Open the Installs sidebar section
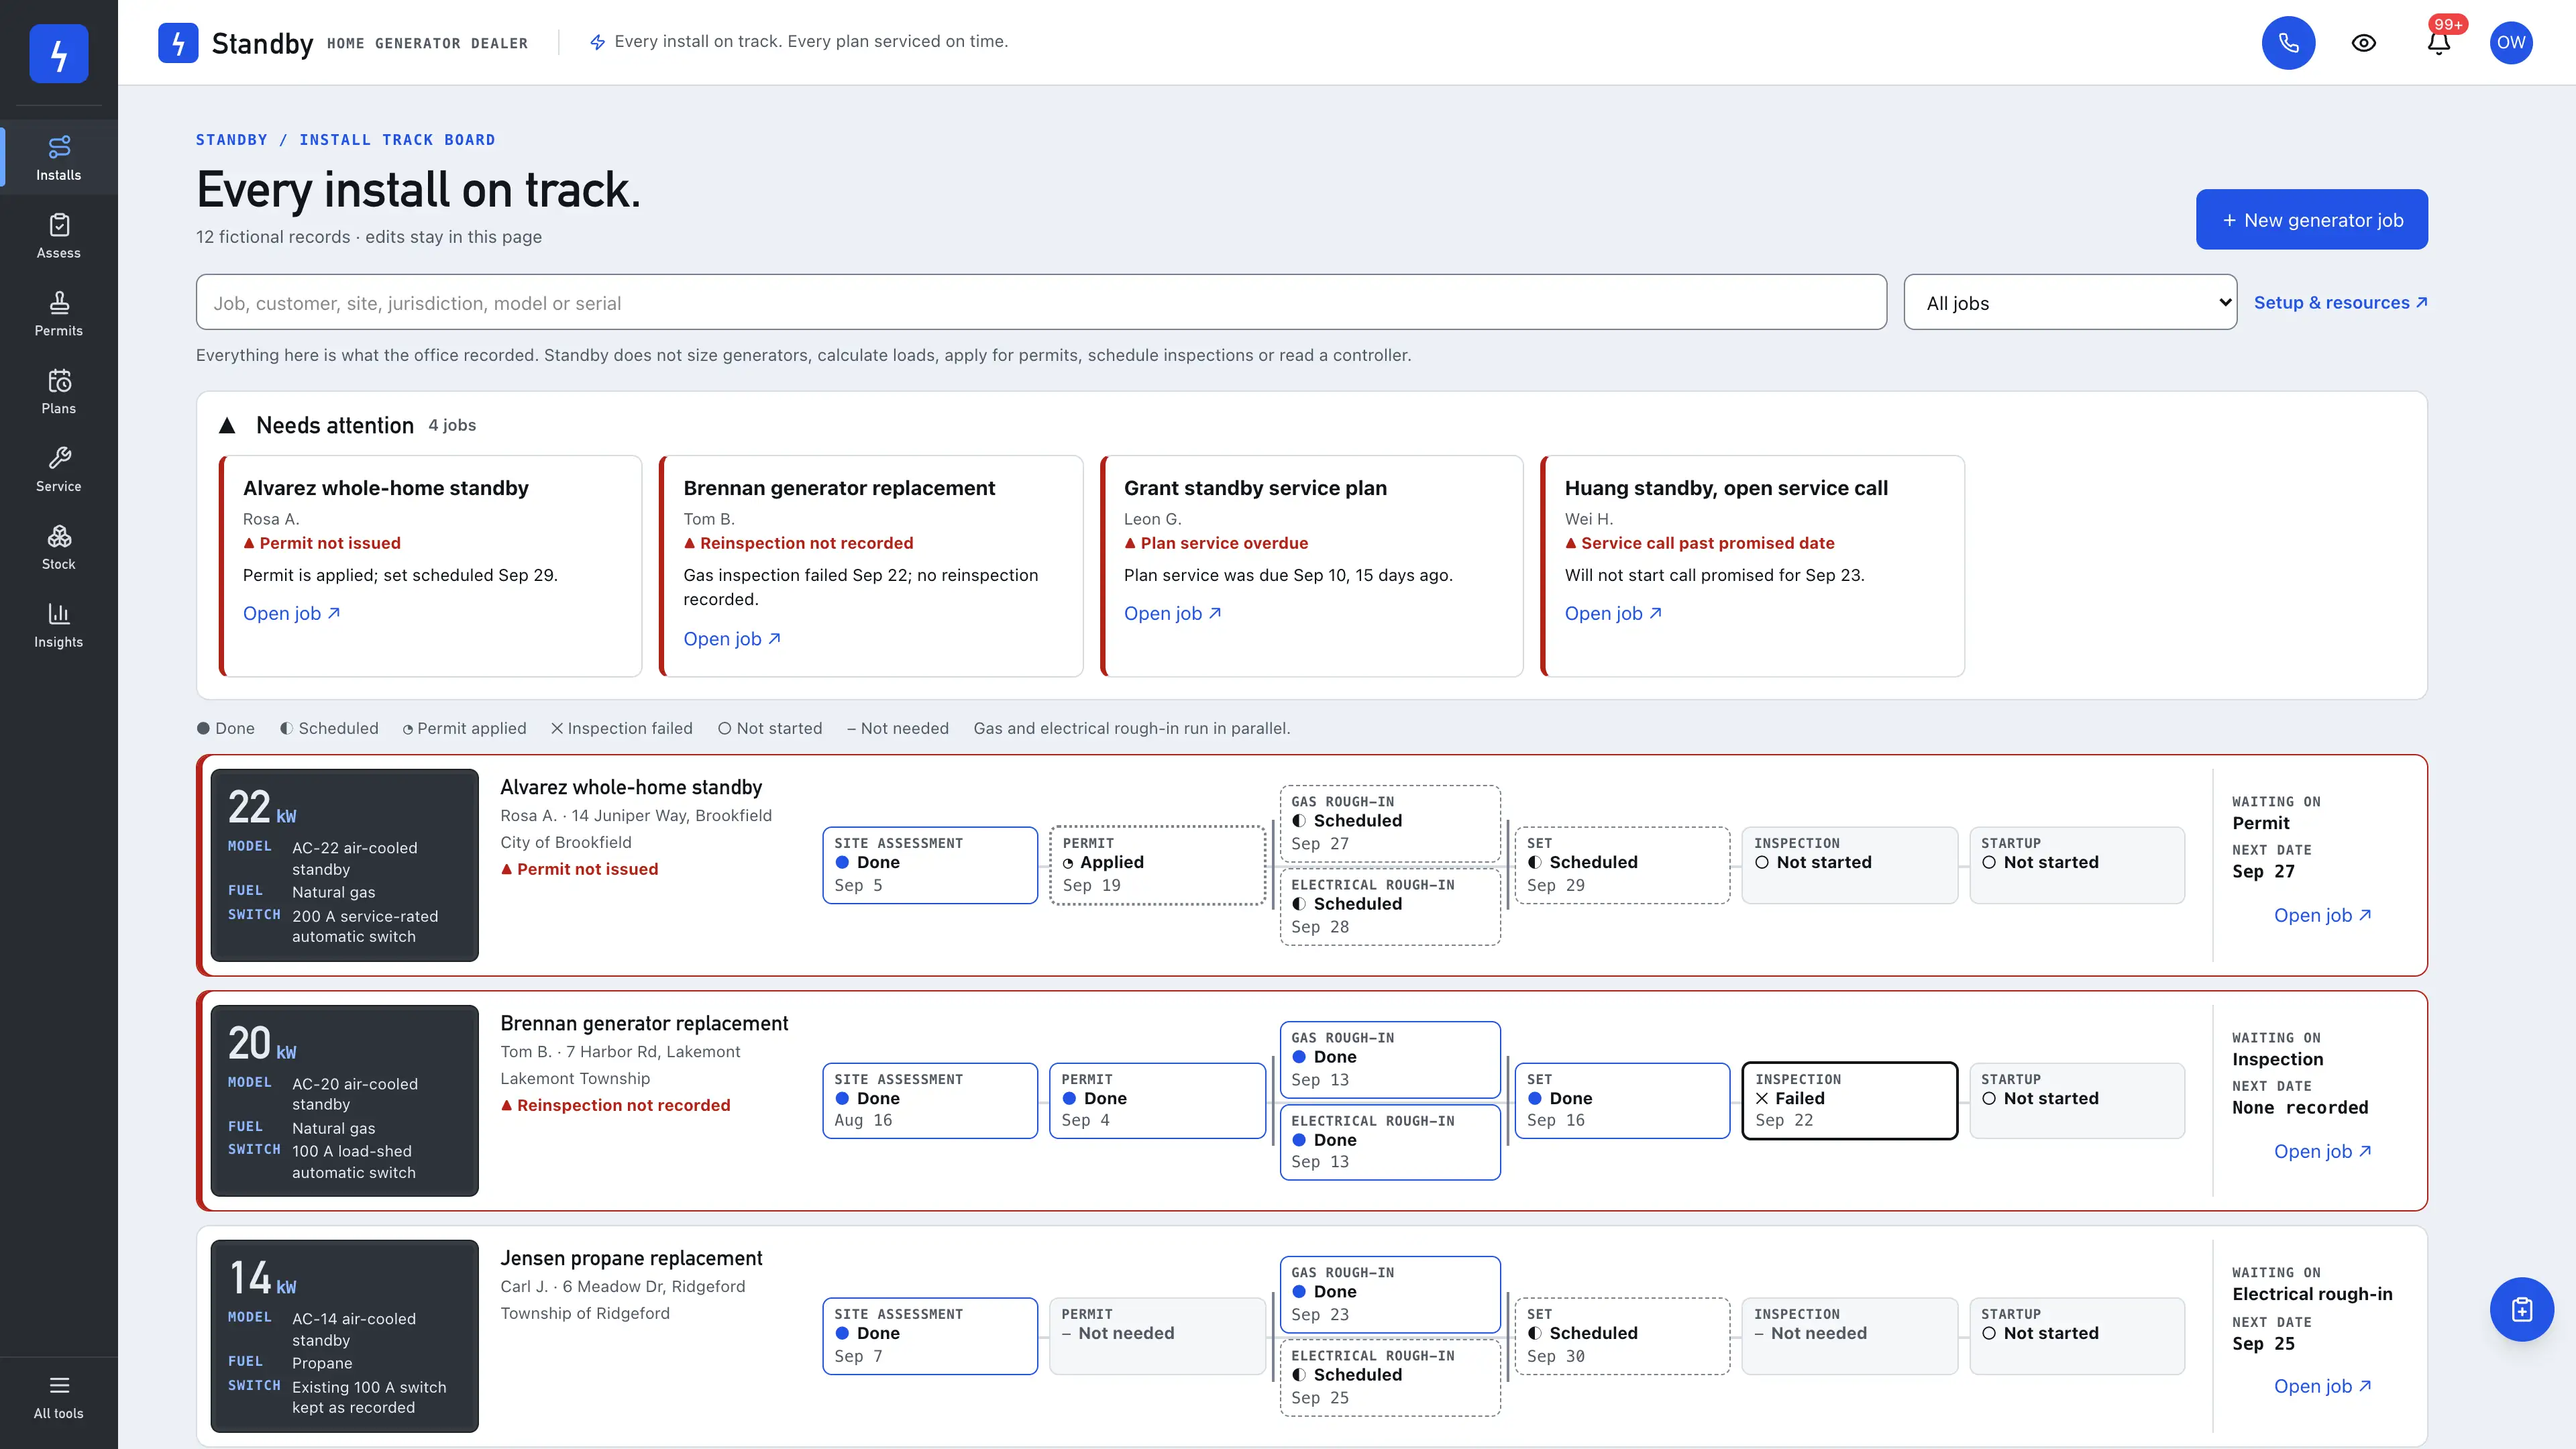The height and width of the screenshot is (1449, 2576). pos(59,158)
